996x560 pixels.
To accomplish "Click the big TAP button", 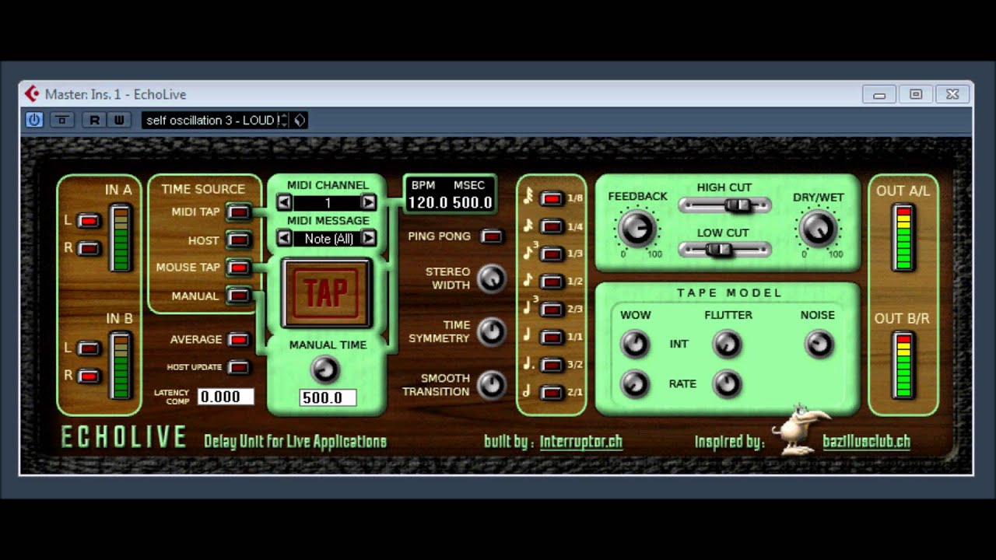I will [326, 293].
